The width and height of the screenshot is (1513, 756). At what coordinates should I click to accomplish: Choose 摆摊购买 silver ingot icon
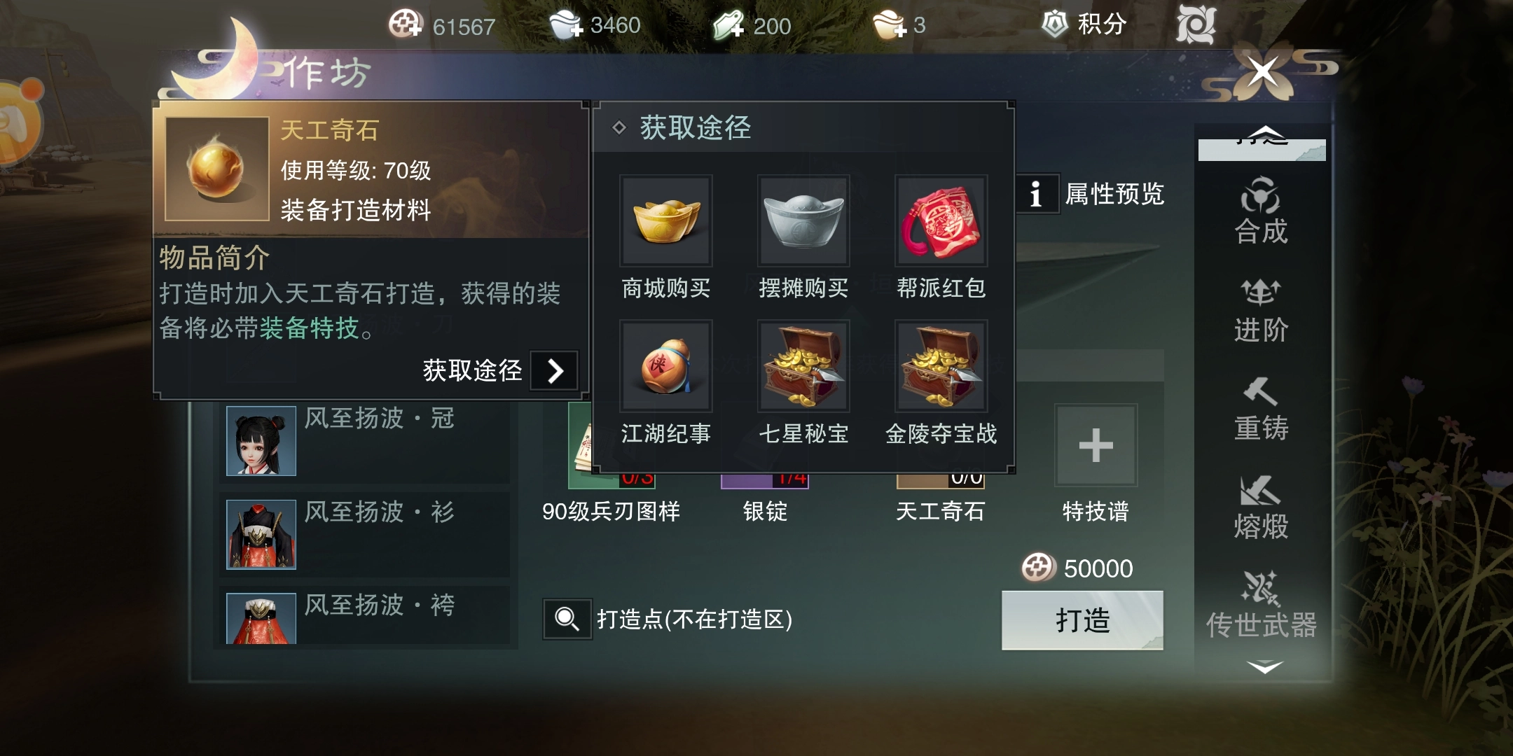pyautogui.click(x=803, y=220)
